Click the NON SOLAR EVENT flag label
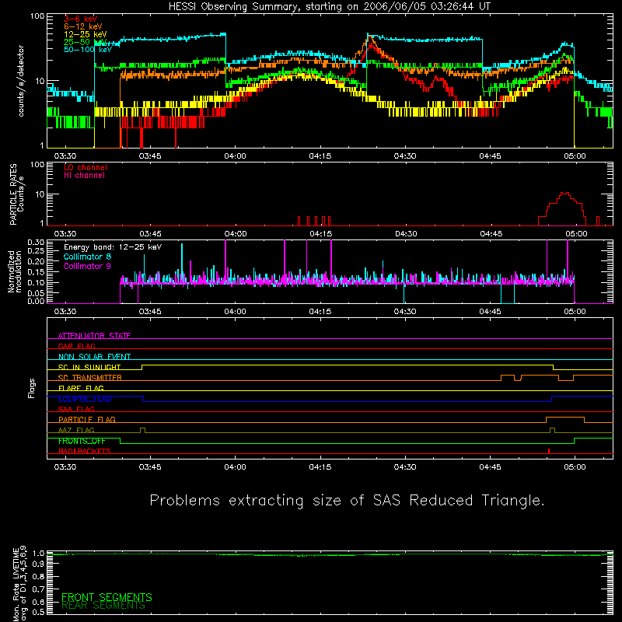The image size is (622, 622). (x=94, y=357)
